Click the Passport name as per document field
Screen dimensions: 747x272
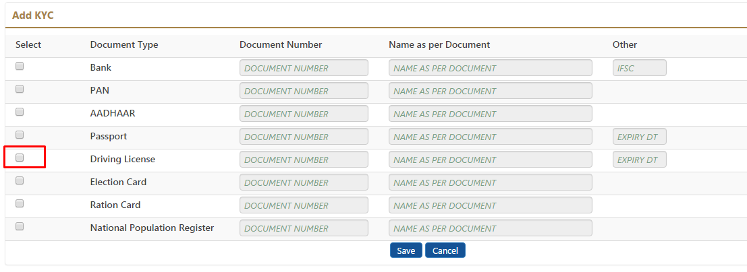[490, 137]
